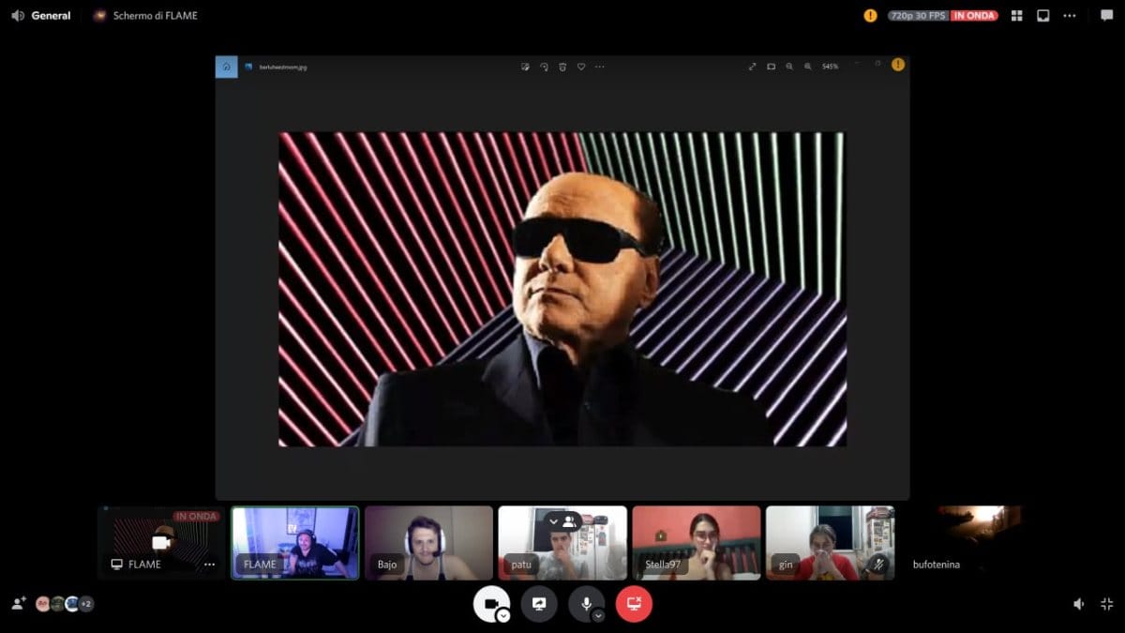Rotate the image in Photos viewer
The height and width of the screenshot is (633, 1125).
click(544, 67)
